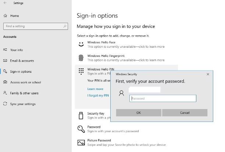
Task: Click 'Swipe and tap your favorite photo' text
Action: 126,145
